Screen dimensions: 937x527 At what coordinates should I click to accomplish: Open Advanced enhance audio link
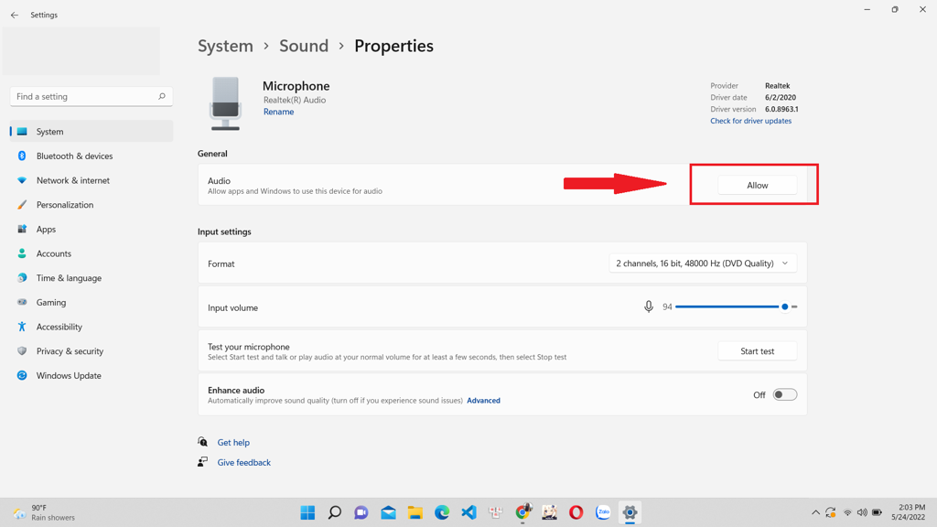483,401
